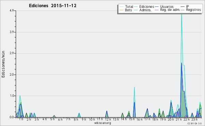Click the chart title 'Ediciones 2015-11-12'
The width and height of the screenshot is (205, 126).
53,6
